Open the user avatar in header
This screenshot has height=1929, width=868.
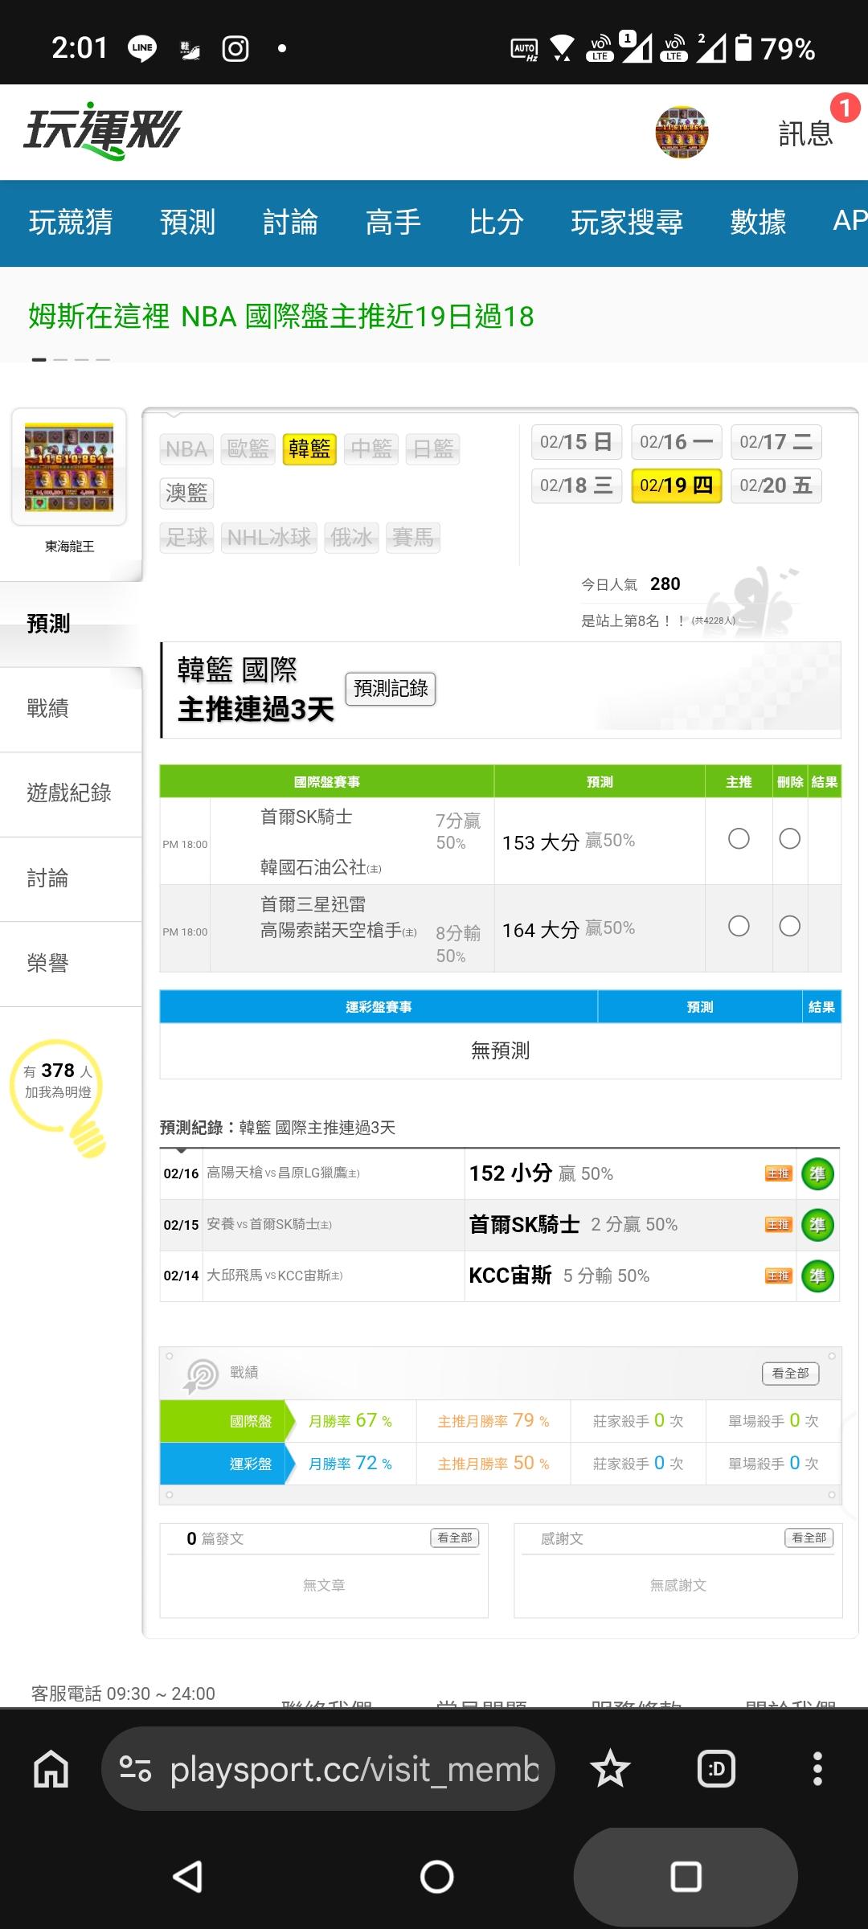tap(682, 132)
